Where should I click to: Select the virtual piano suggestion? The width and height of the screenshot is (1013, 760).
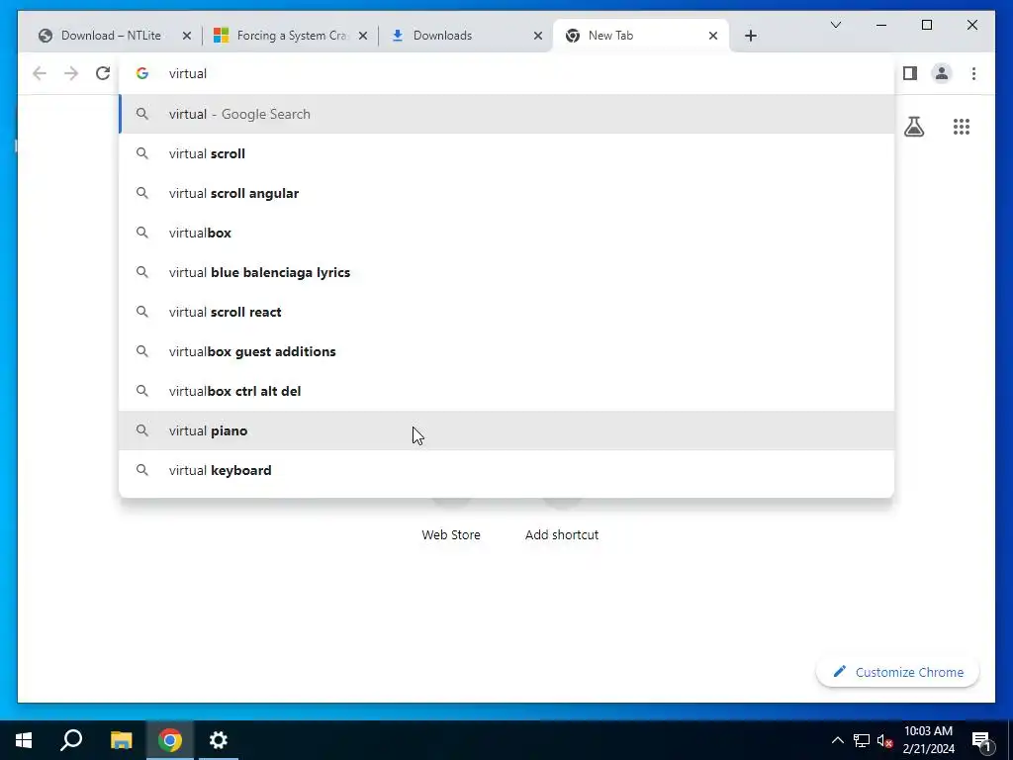(506, 430)
